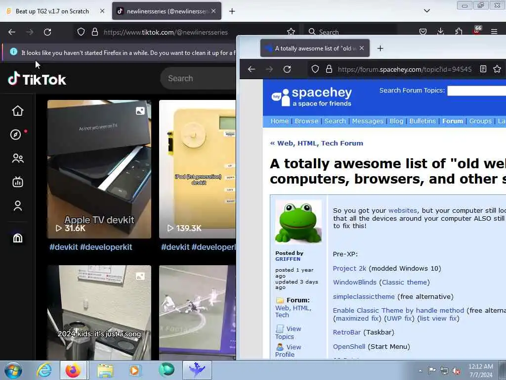
Task: Click the shield icon in the spacehey window
Action: [315, 69]
